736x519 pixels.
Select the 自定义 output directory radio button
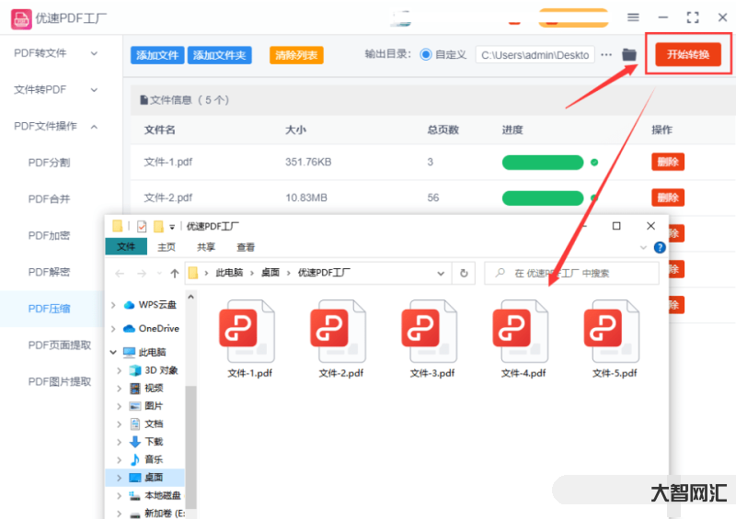tap(426, 55)
